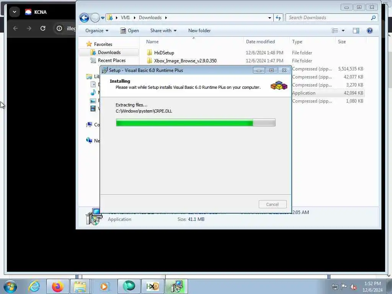392x294 pixels.
Task: Expand the view options dropdown arrow
Action: click(343, 31)
